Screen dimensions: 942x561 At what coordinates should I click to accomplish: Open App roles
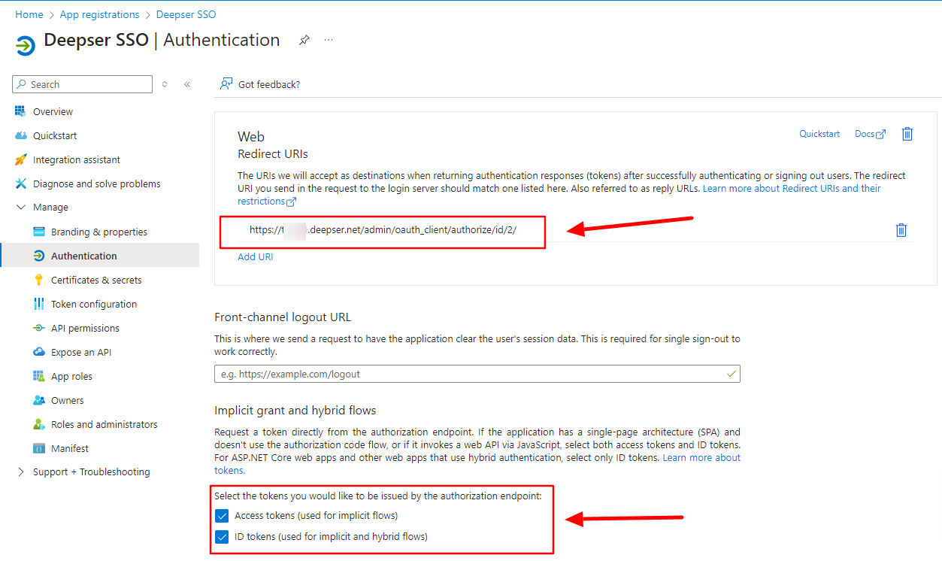[71, 376]
